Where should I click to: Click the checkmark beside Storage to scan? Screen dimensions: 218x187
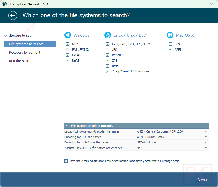(x=6, y=36)
